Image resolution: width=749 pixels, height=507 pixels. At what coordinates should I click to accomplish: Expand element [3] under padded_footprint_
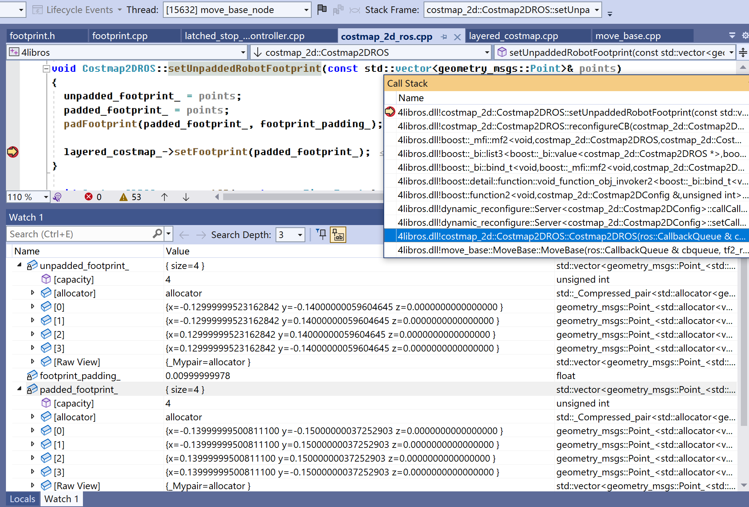[x=33, y=472]
